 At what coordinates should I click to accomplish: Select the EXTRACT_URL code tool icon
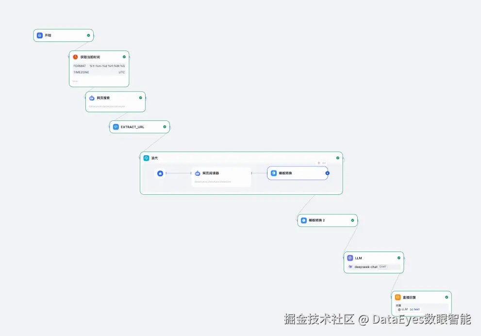(116, 127)
